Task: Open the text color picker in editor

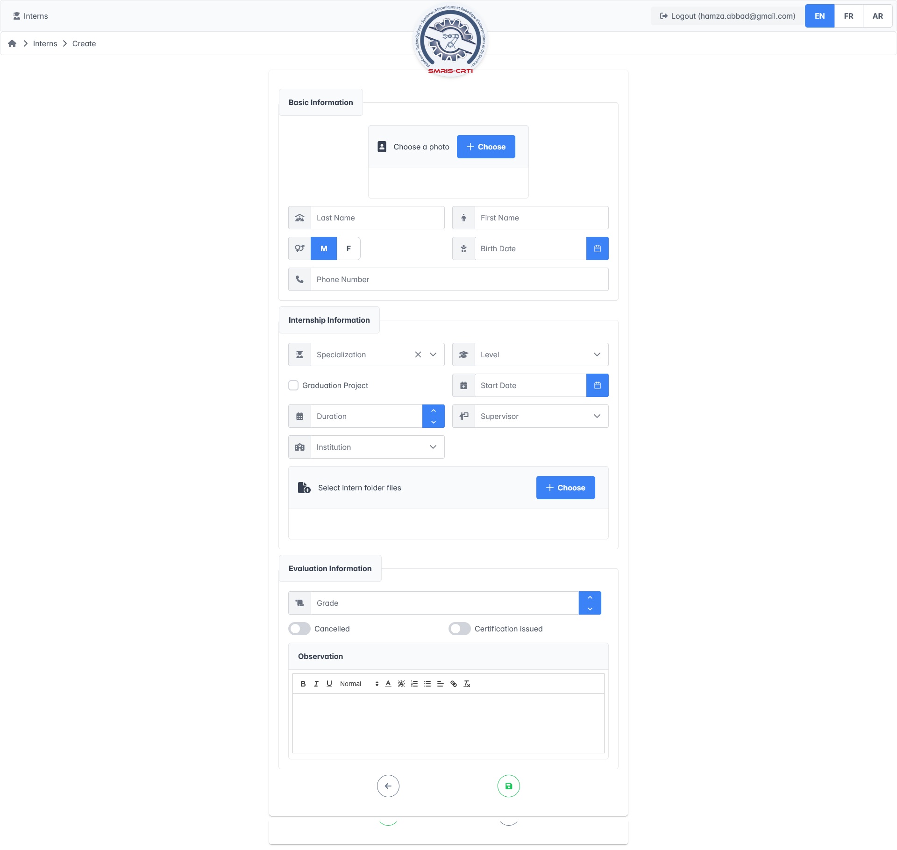Action: [x=388, y=684]
